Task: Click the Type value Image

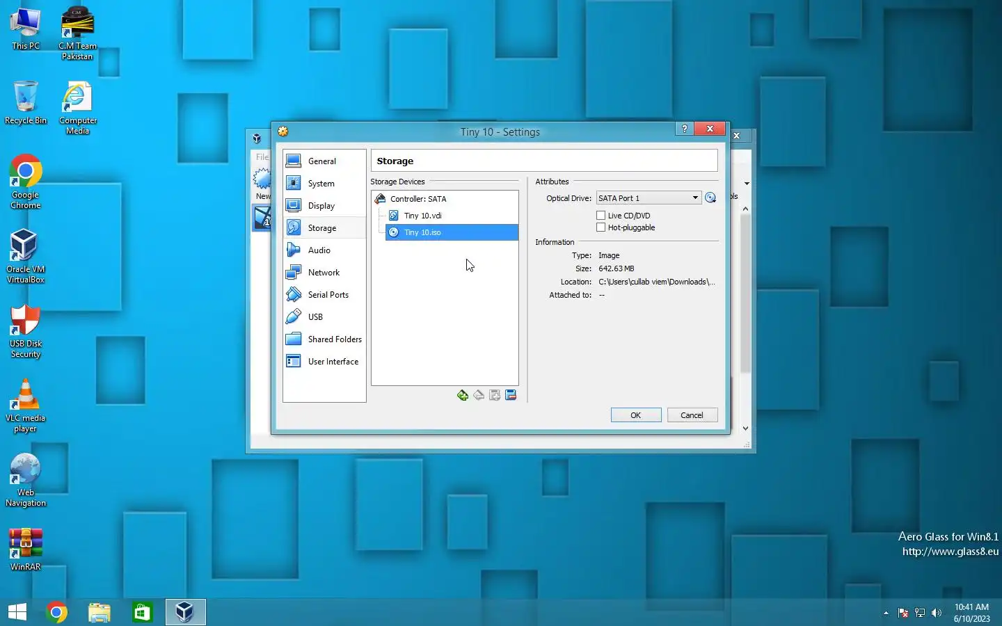Action: (x=609, y=255)
